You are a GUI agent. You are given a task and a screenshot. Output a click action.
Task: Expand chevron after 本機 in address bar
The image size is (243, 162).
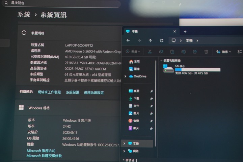[197, 41]
